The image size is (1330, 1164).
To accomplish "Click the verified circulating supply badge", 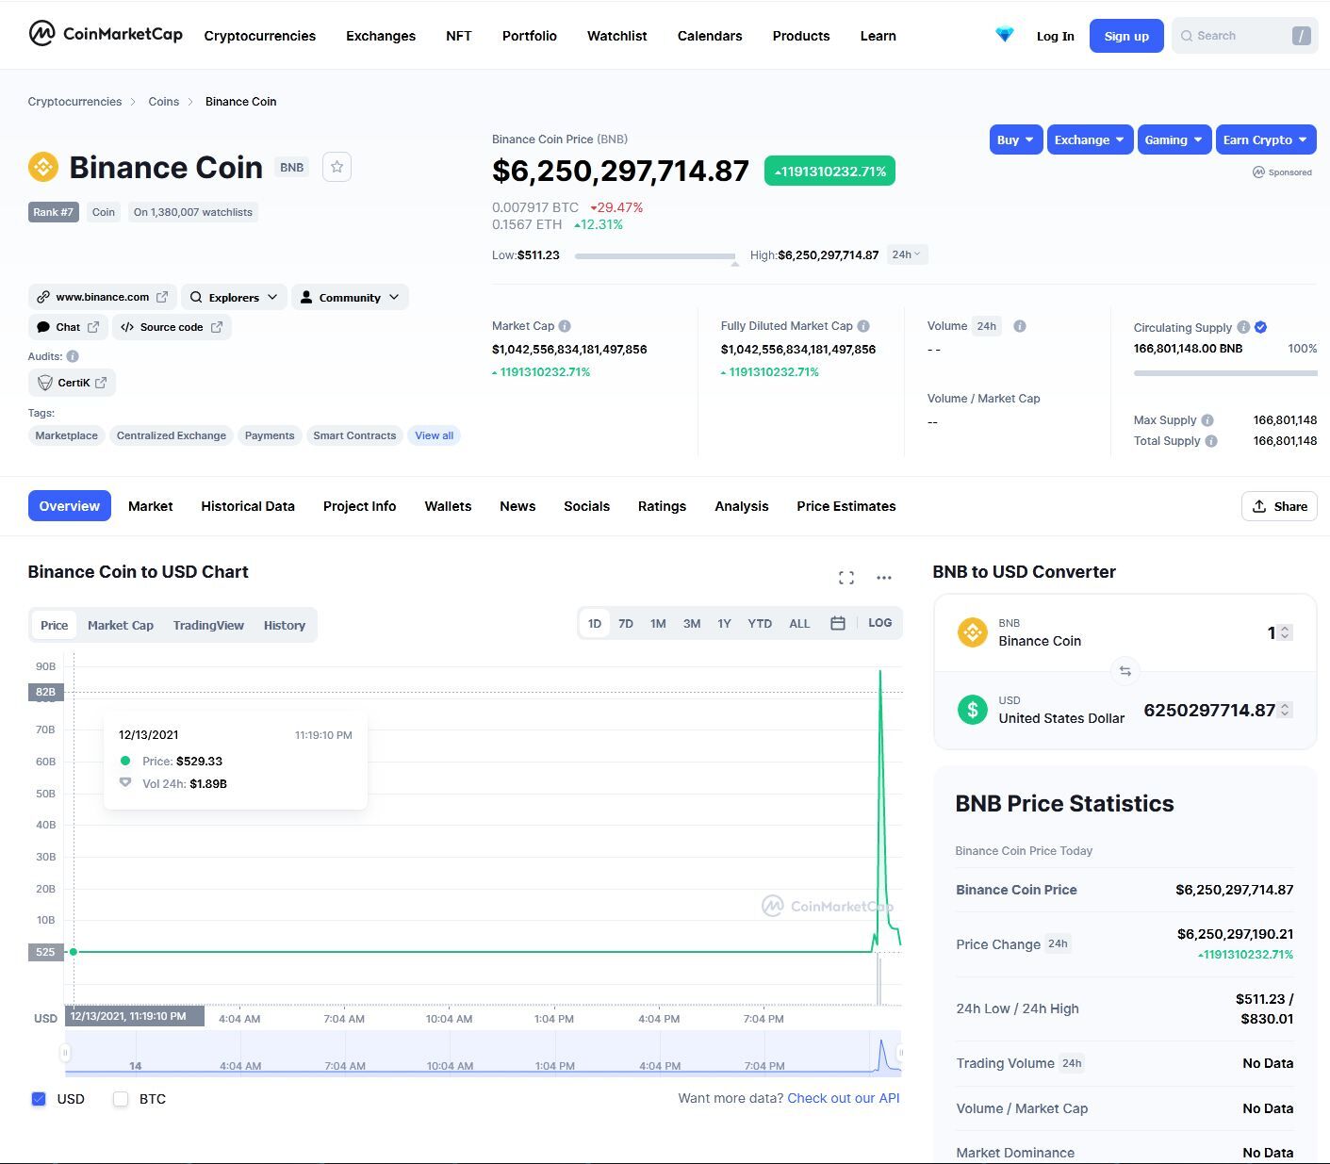I will click(x=1261, y=327).
